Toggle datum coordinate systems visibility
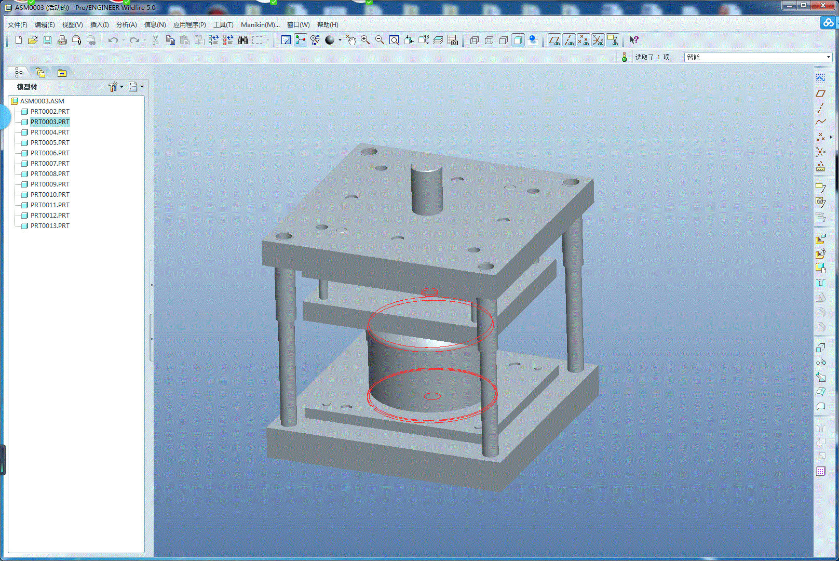Image resolution: width=839 pixels, height=561 pixels. 598,40
